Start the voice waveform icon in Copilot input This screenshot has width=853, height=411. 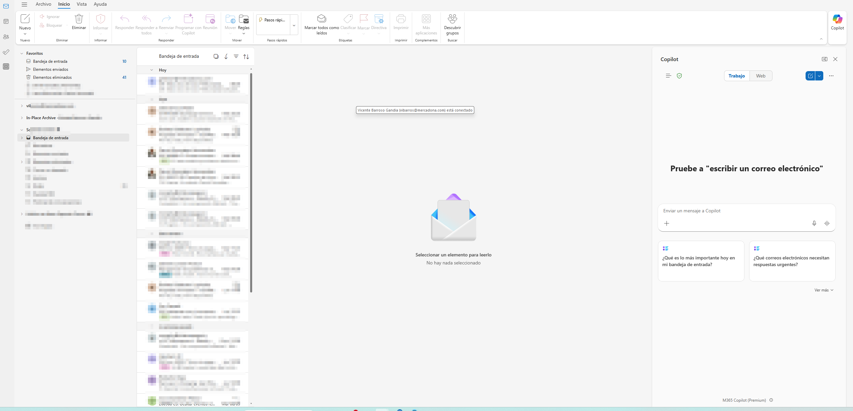tap(827, 223)
